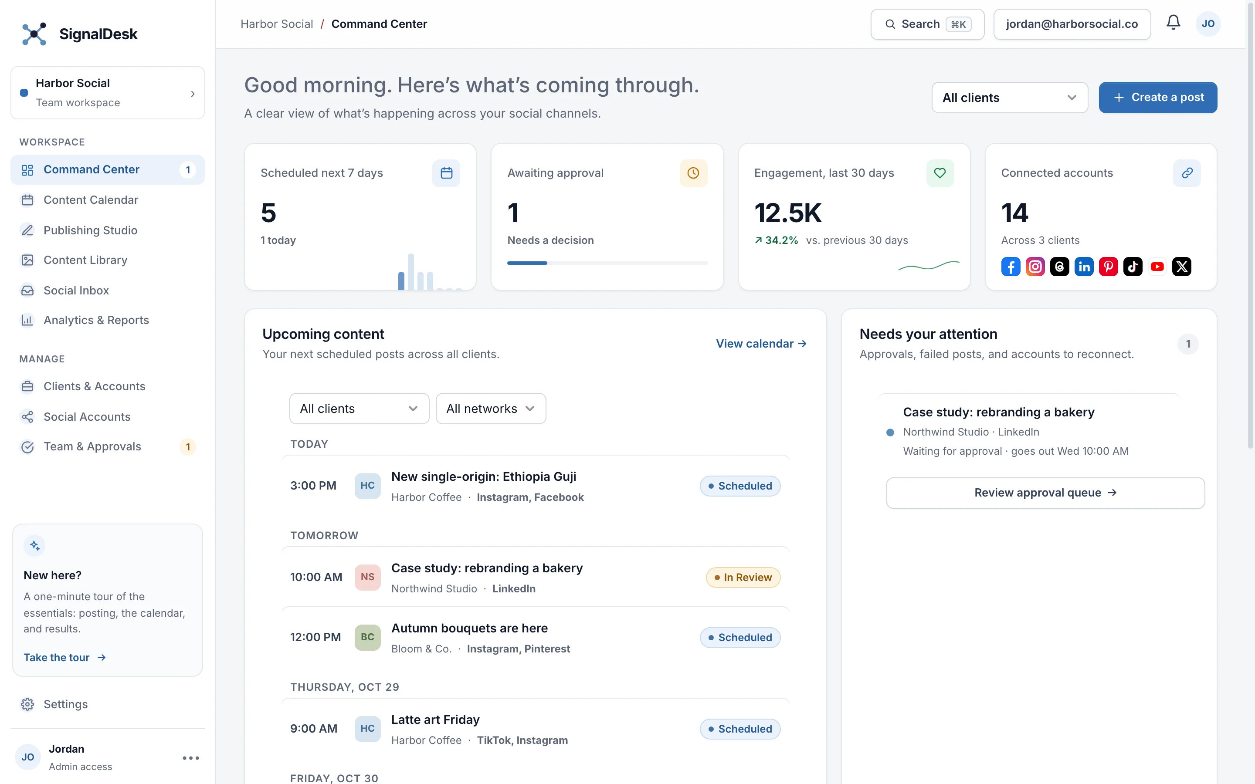Open Content Library

click(x=107, y=260)
